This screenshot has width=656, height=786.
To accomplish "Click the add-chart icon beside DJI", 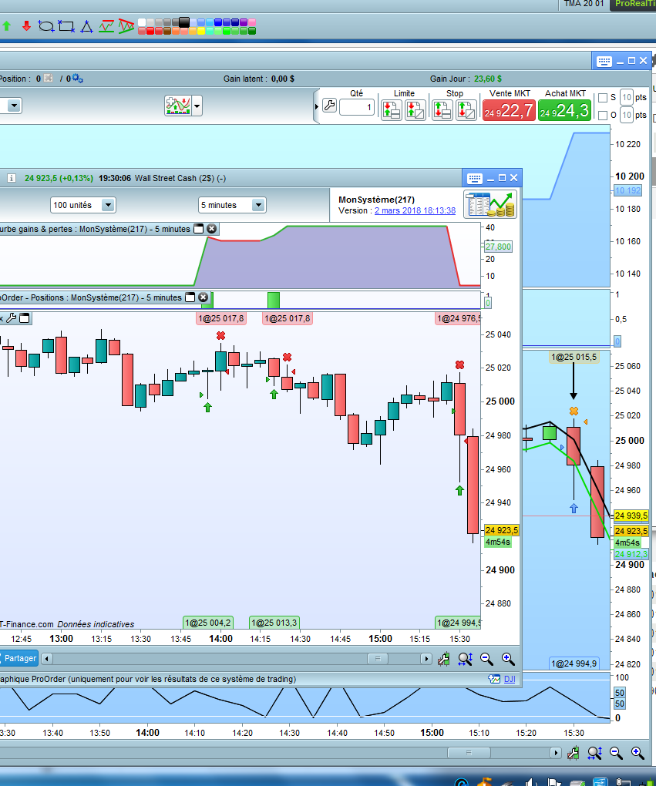I will [x=494, y=679].
